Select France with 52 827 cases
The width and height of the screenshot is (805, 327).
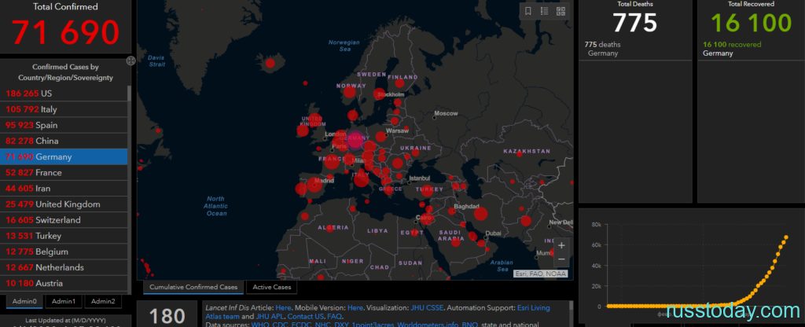(x=64, y=172)
